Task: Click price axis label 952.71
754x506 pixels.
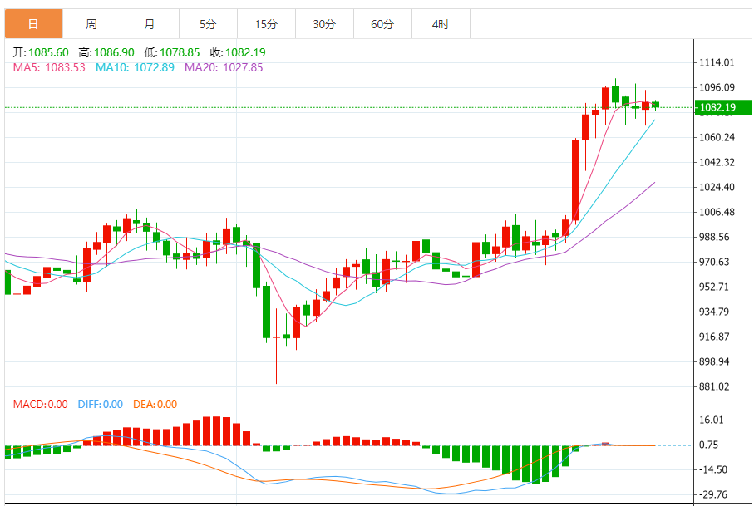Action: [714, 287]
